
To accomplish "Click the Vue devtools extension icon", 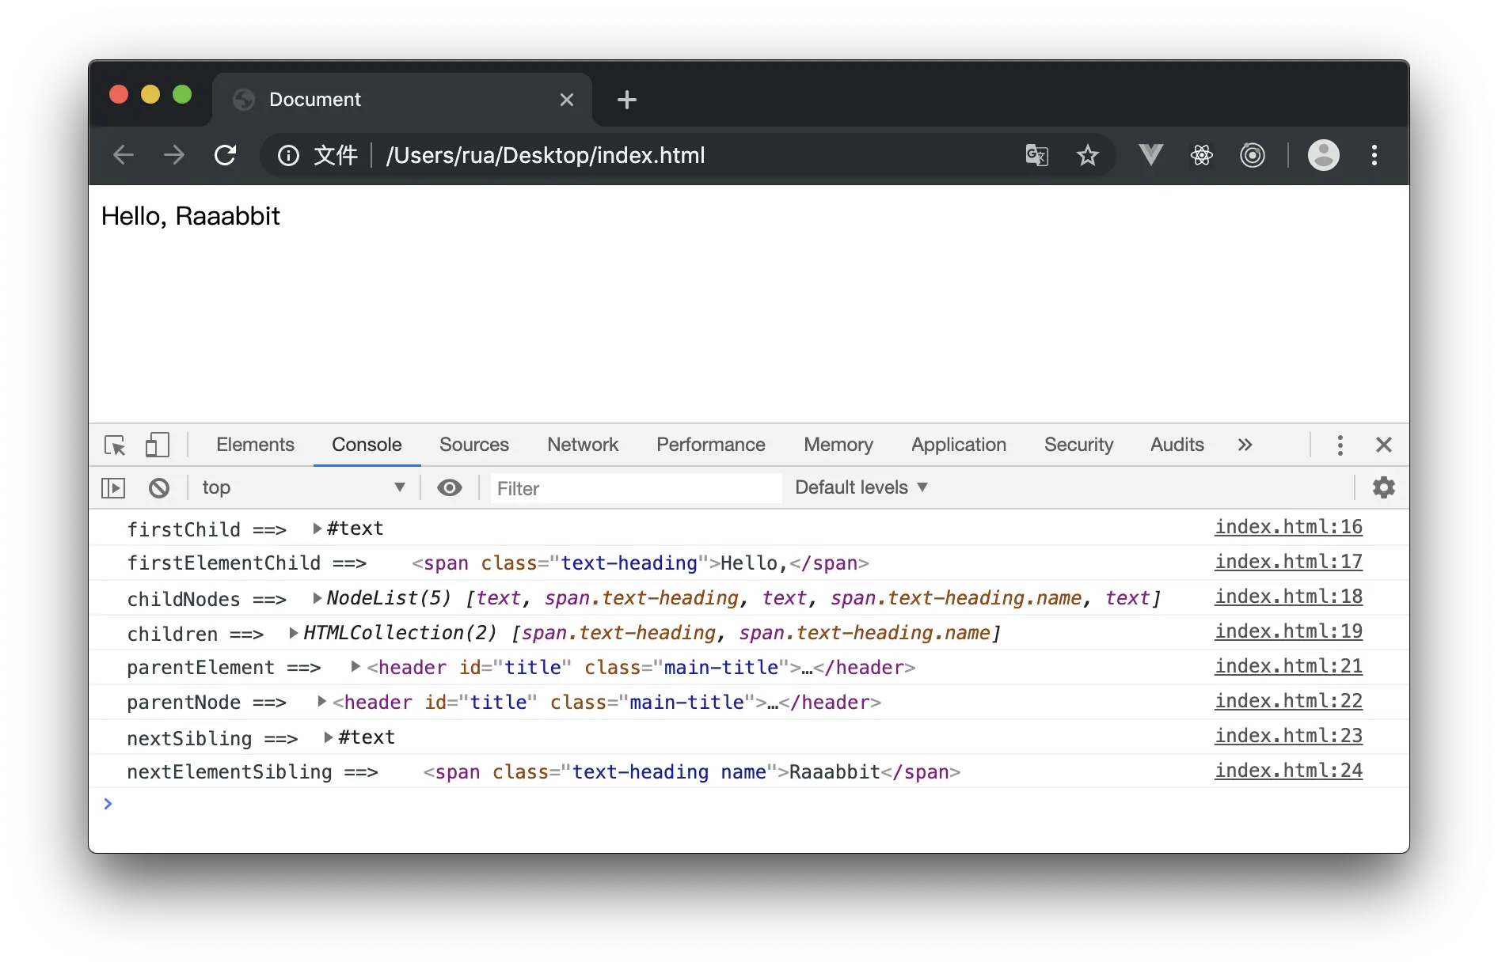I will [1150, 155].
